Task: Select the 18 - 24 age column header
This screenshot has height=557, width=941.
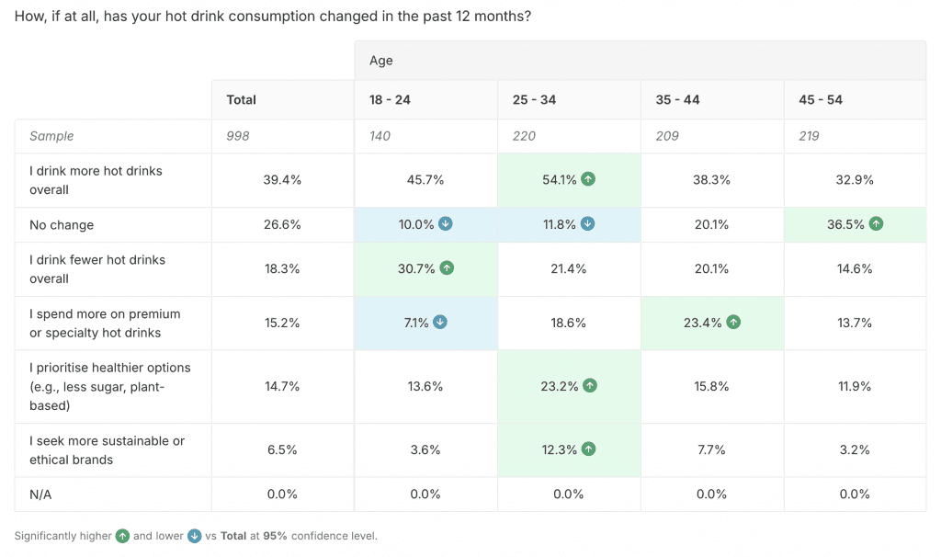Action: click(390, 99)
